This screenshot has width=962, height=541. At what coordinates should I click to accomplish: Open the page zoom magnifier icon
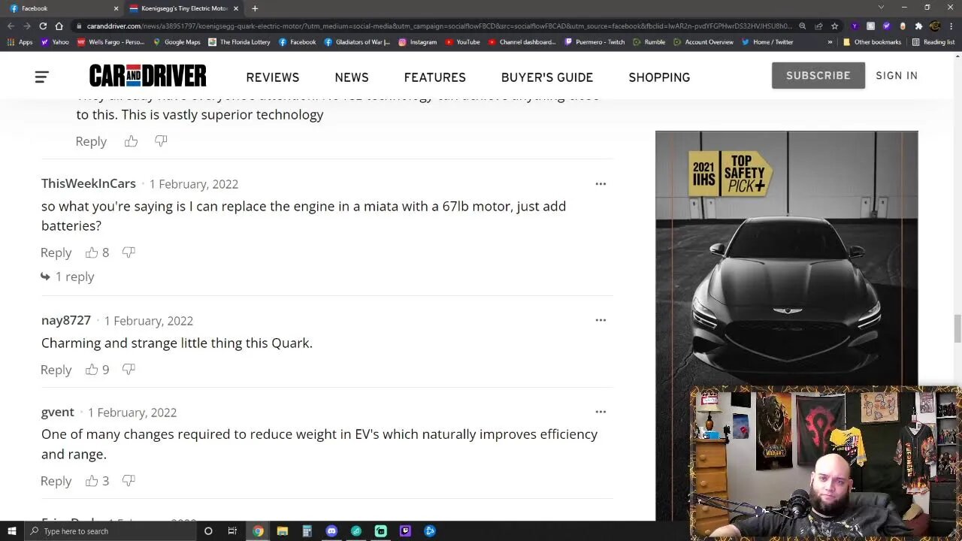click(803, 26)
